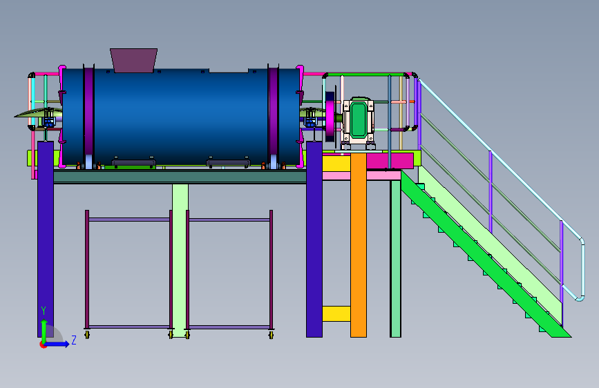Viewport: 599px width, 388px height.
Task: Click the magenta platform block under gearbox
Action: pos(390,161)
